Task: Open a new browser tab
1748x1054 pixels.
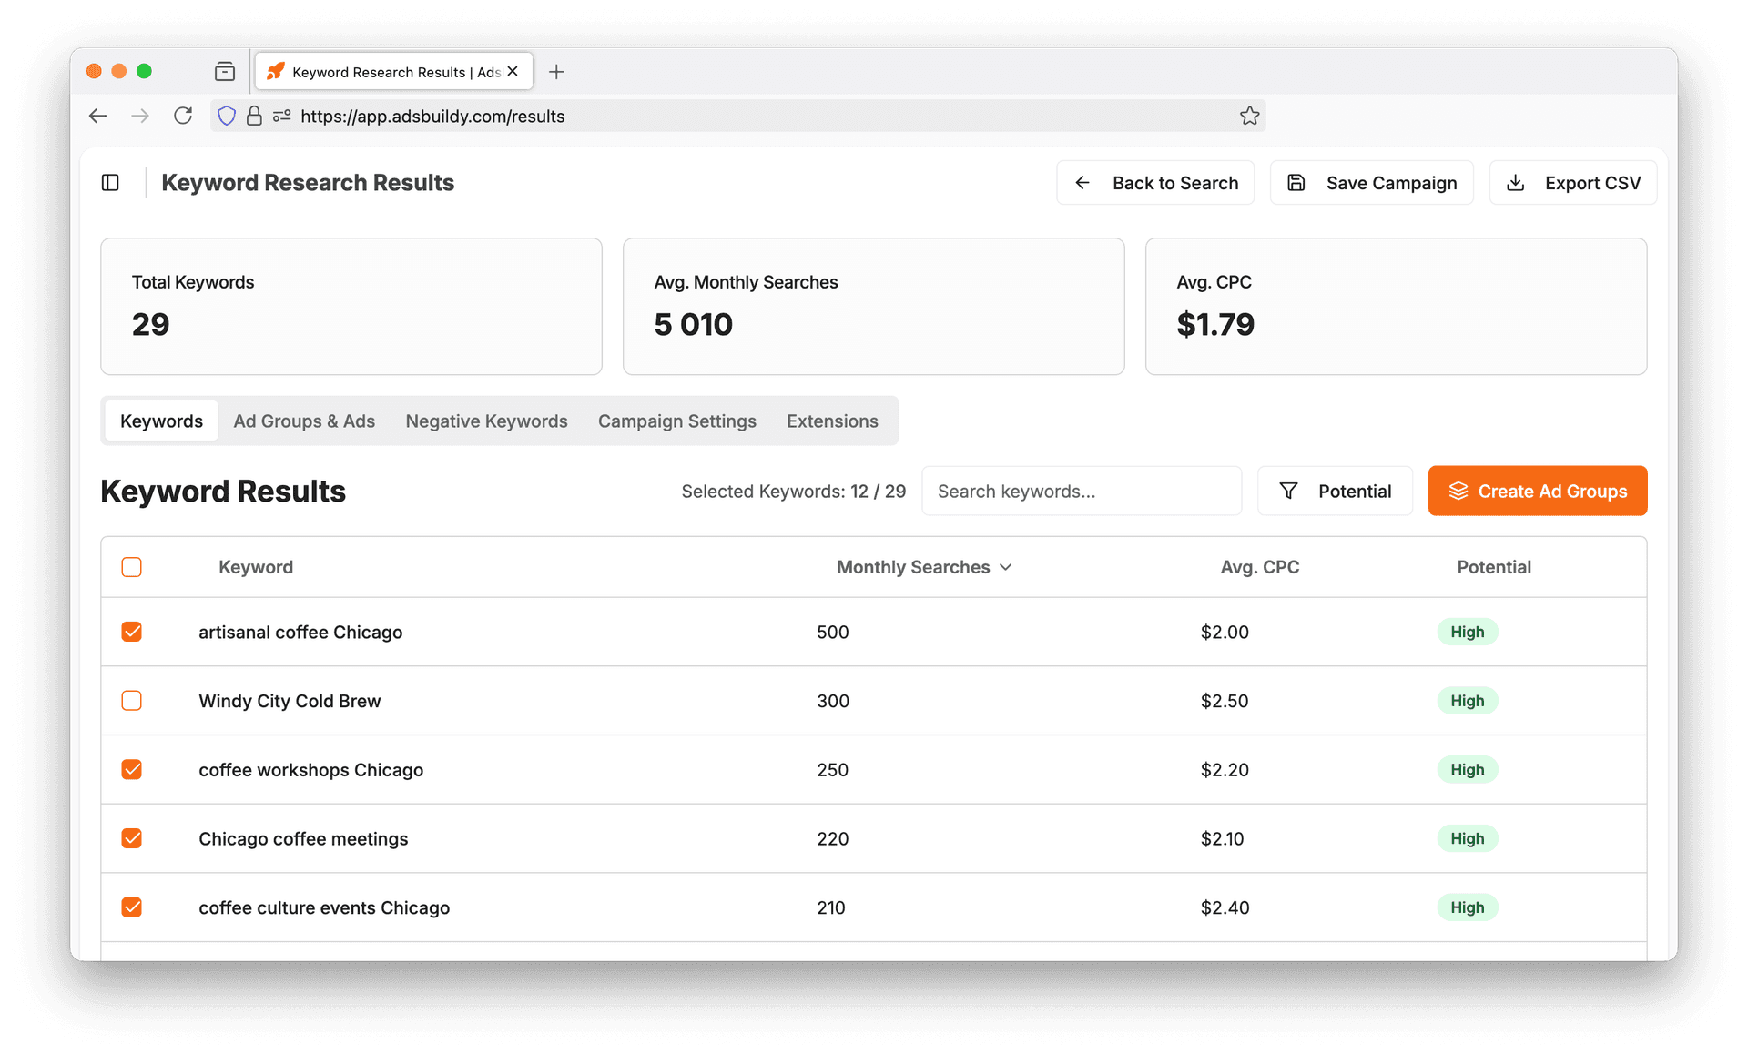Action: (556, 72)
